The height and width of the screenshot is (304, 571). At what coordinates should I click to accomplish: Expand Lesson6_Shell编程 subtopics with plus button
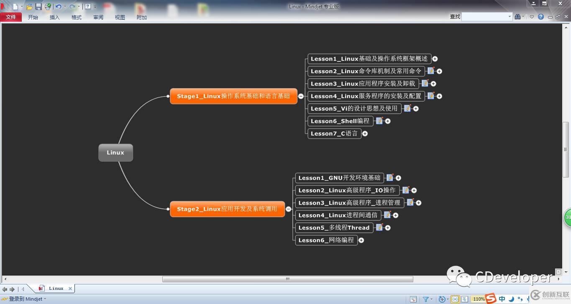[388, 121]
